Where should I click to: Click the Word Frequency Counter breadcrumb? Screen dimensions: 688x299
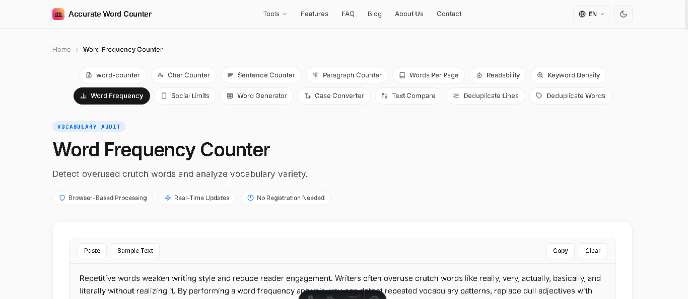123,49
